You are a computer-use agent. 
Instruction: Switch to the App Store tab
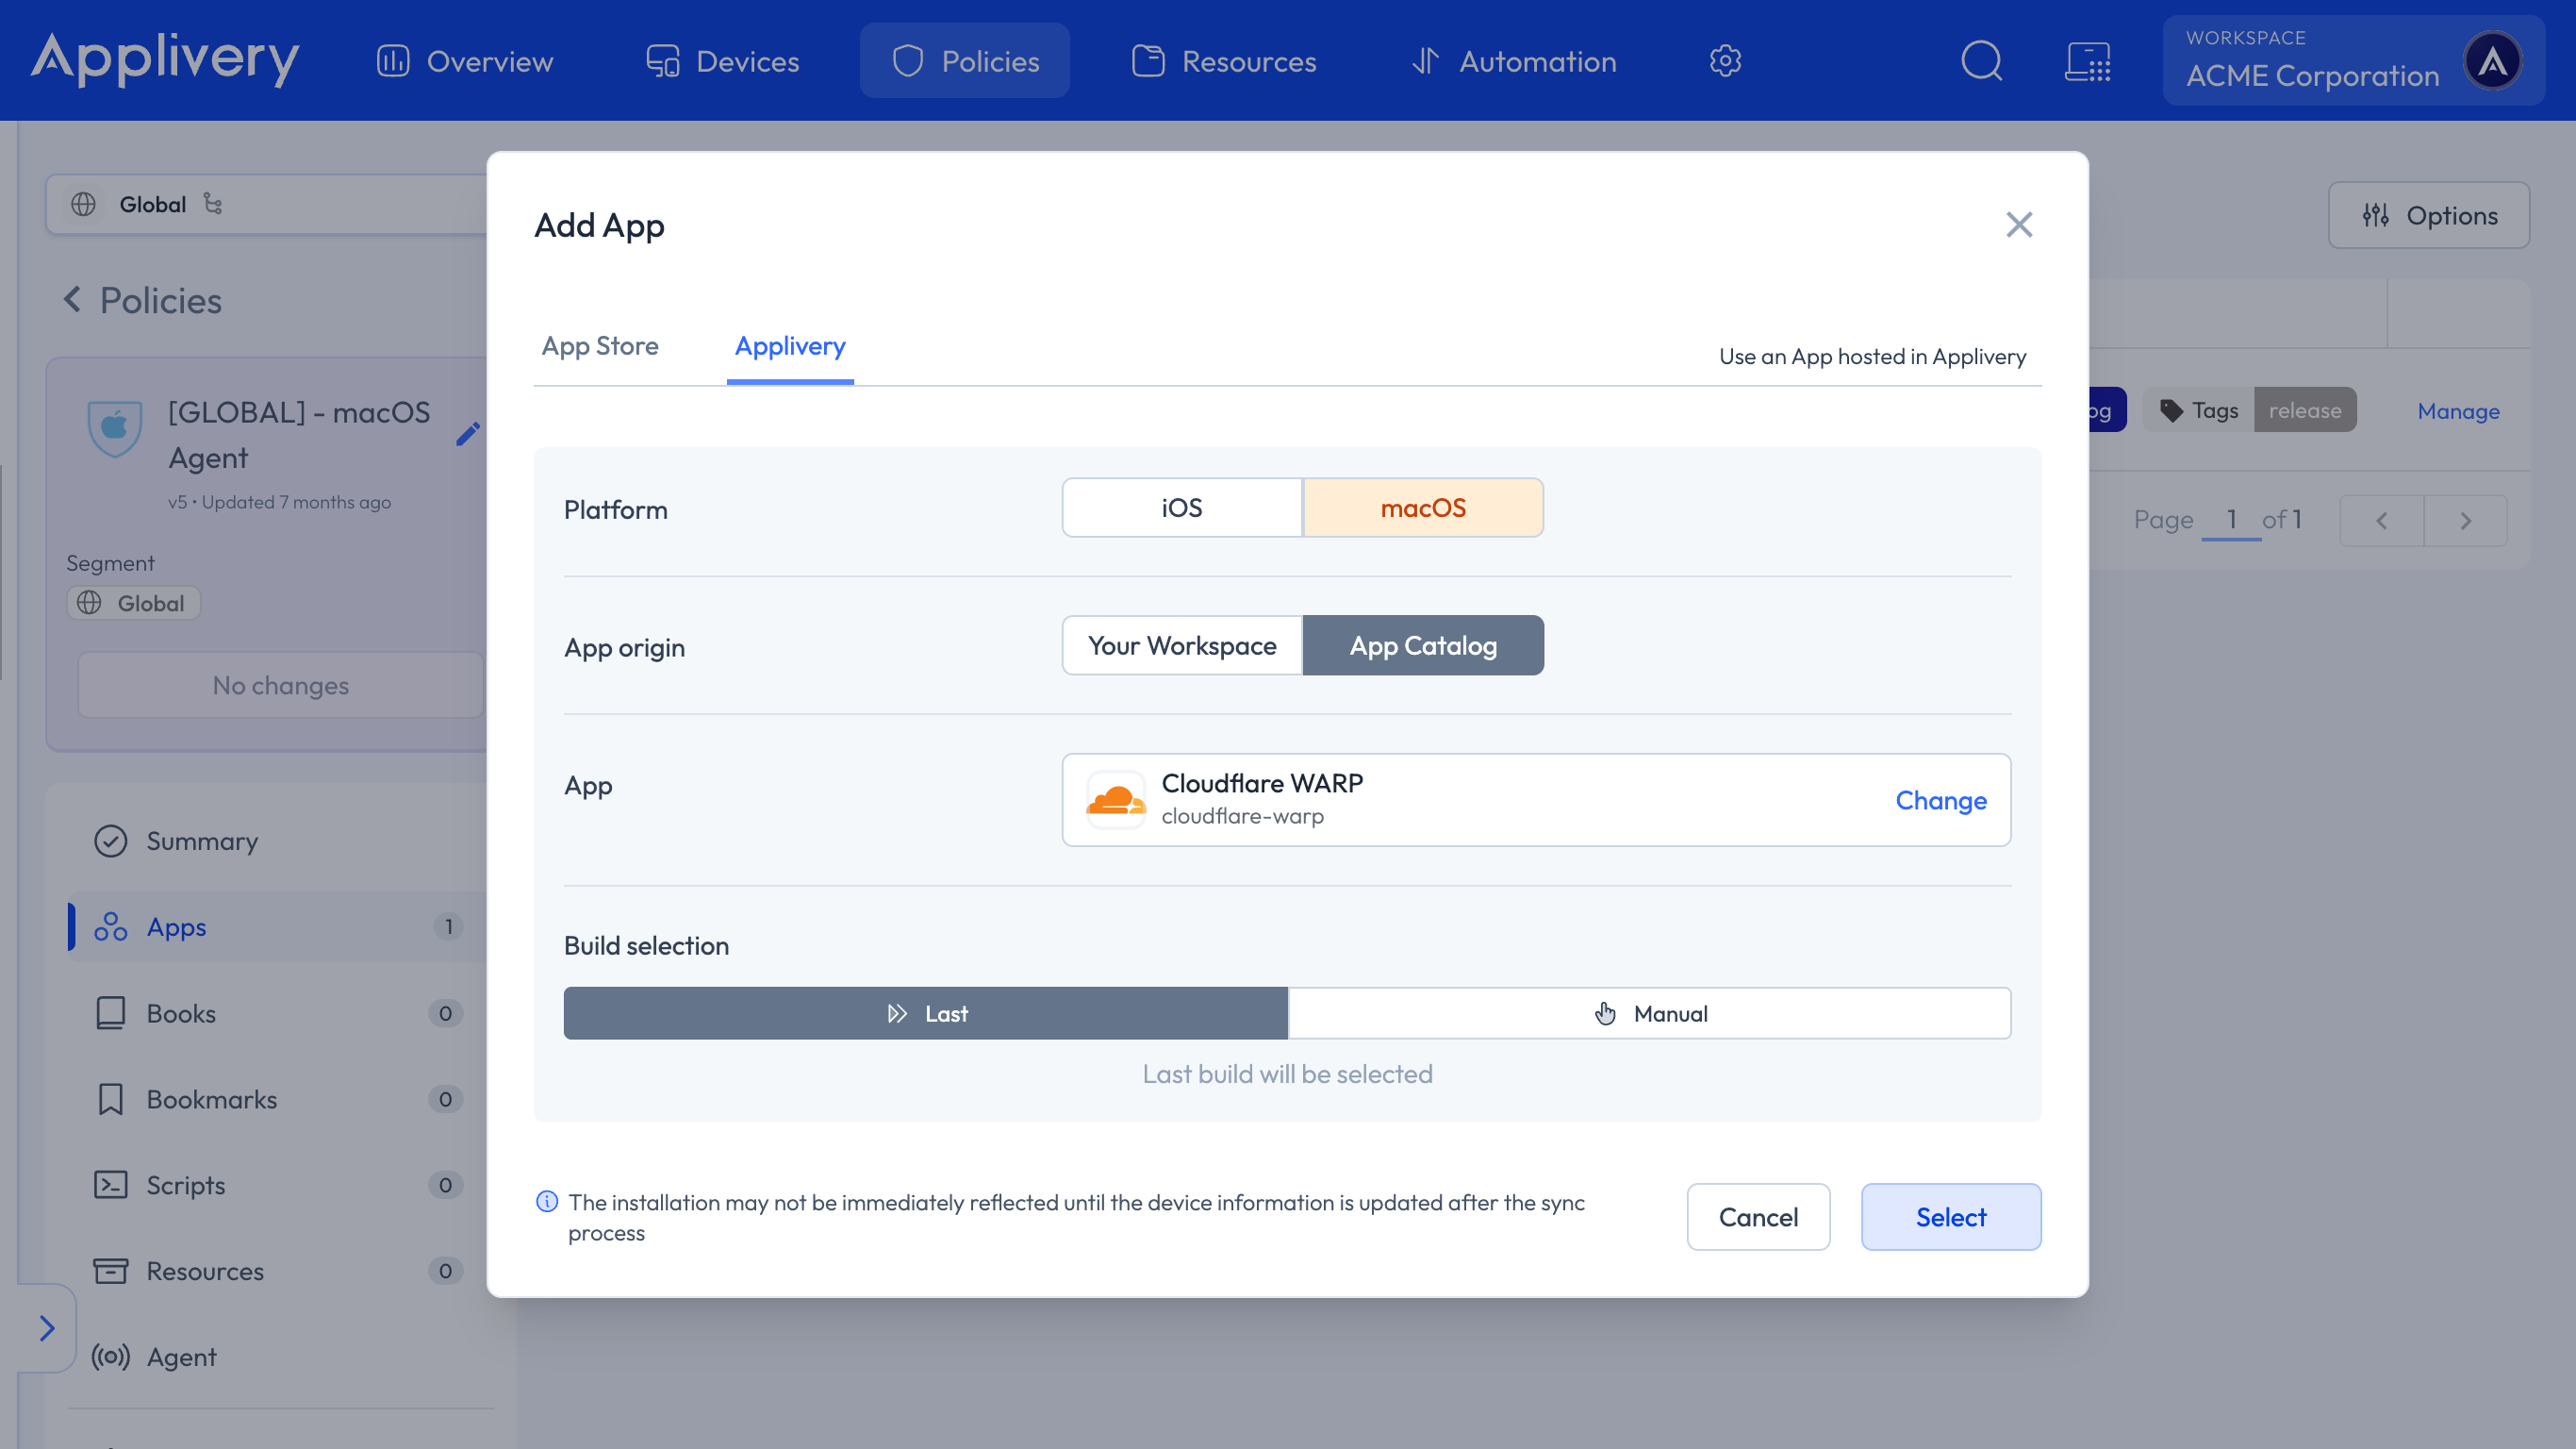(x=599, y=346)
